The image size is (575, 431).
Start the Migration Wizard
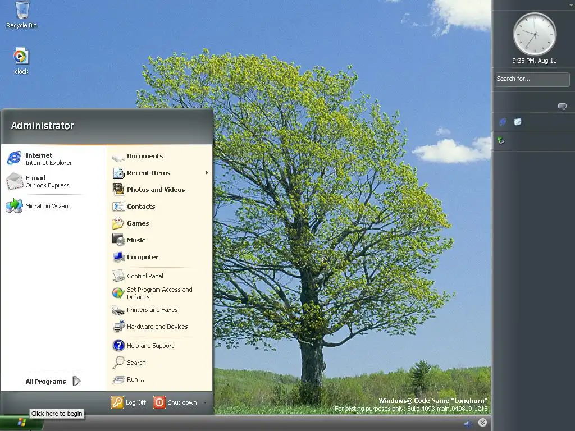(x=39, y=206)
